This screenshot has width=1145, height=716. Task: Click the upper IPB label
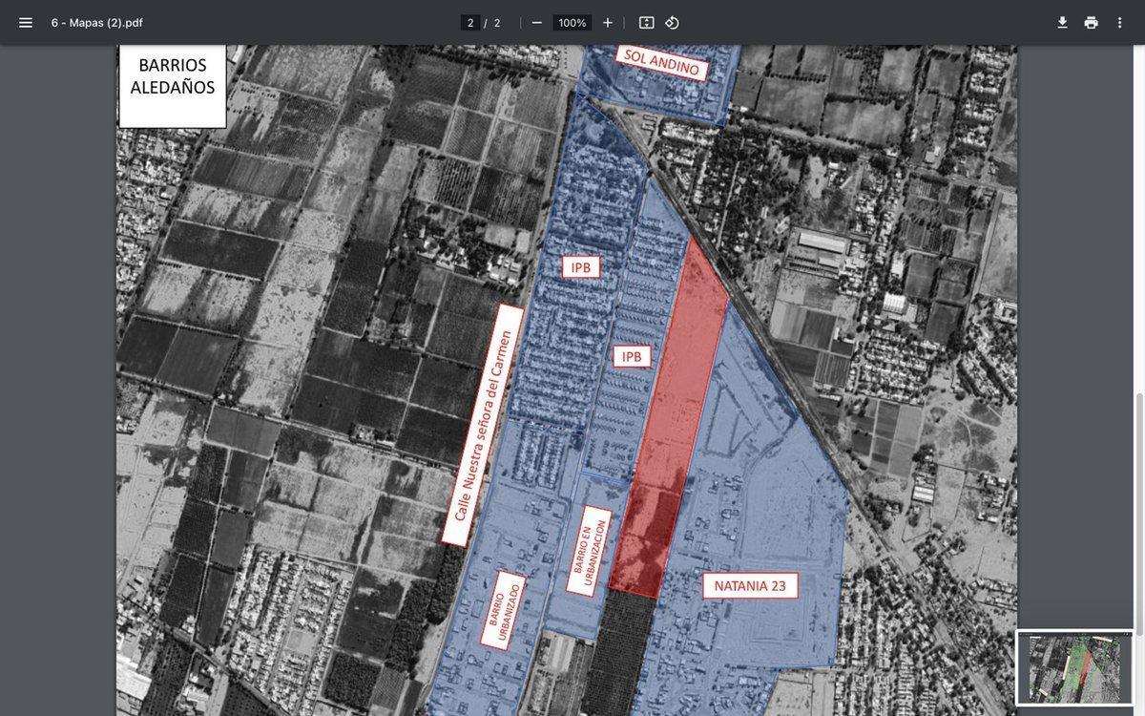point(581,267)
